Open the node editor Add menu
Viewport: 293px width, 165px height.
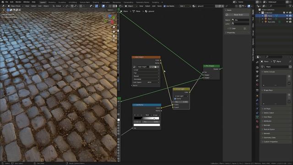[x=154, y=6]
